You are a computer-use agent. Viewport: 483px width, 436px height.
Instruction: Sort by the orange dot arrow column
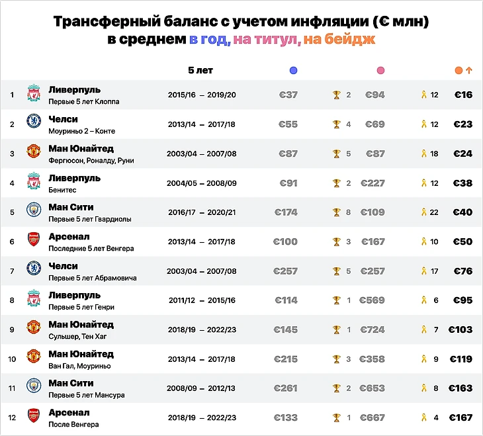pyautogui.click(x=463, y=70)
